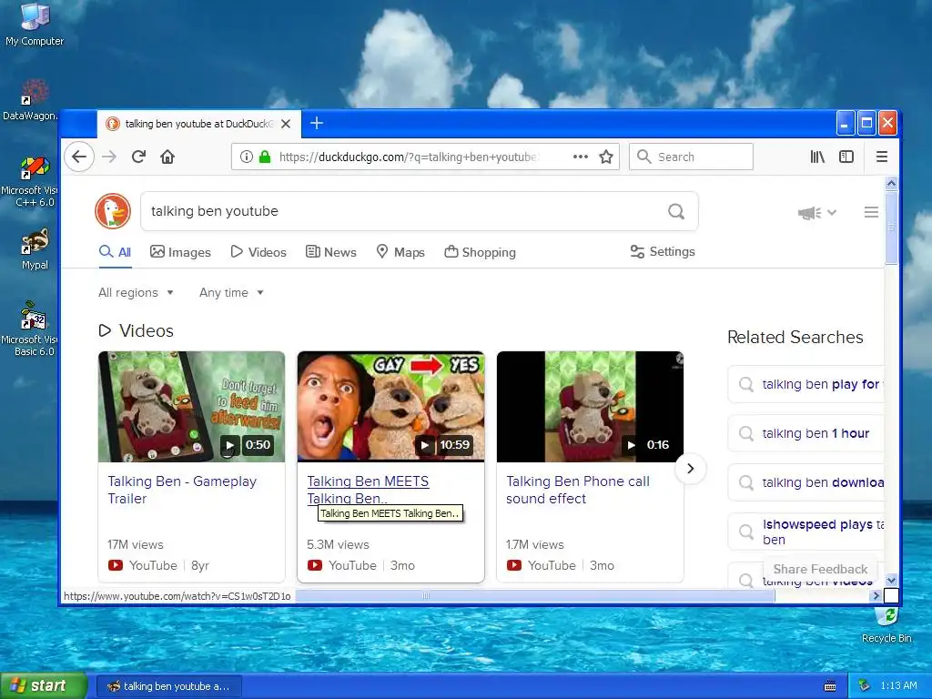Switch to the News tab
This screenshot has width=932, height=699.
[331, 252]
